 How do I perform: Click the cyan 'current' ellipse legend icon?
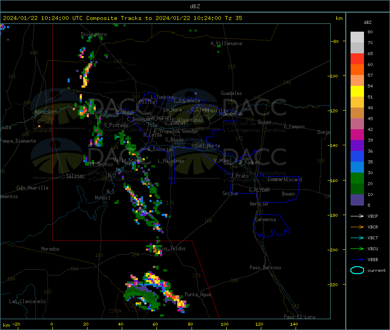pos(357,270)
